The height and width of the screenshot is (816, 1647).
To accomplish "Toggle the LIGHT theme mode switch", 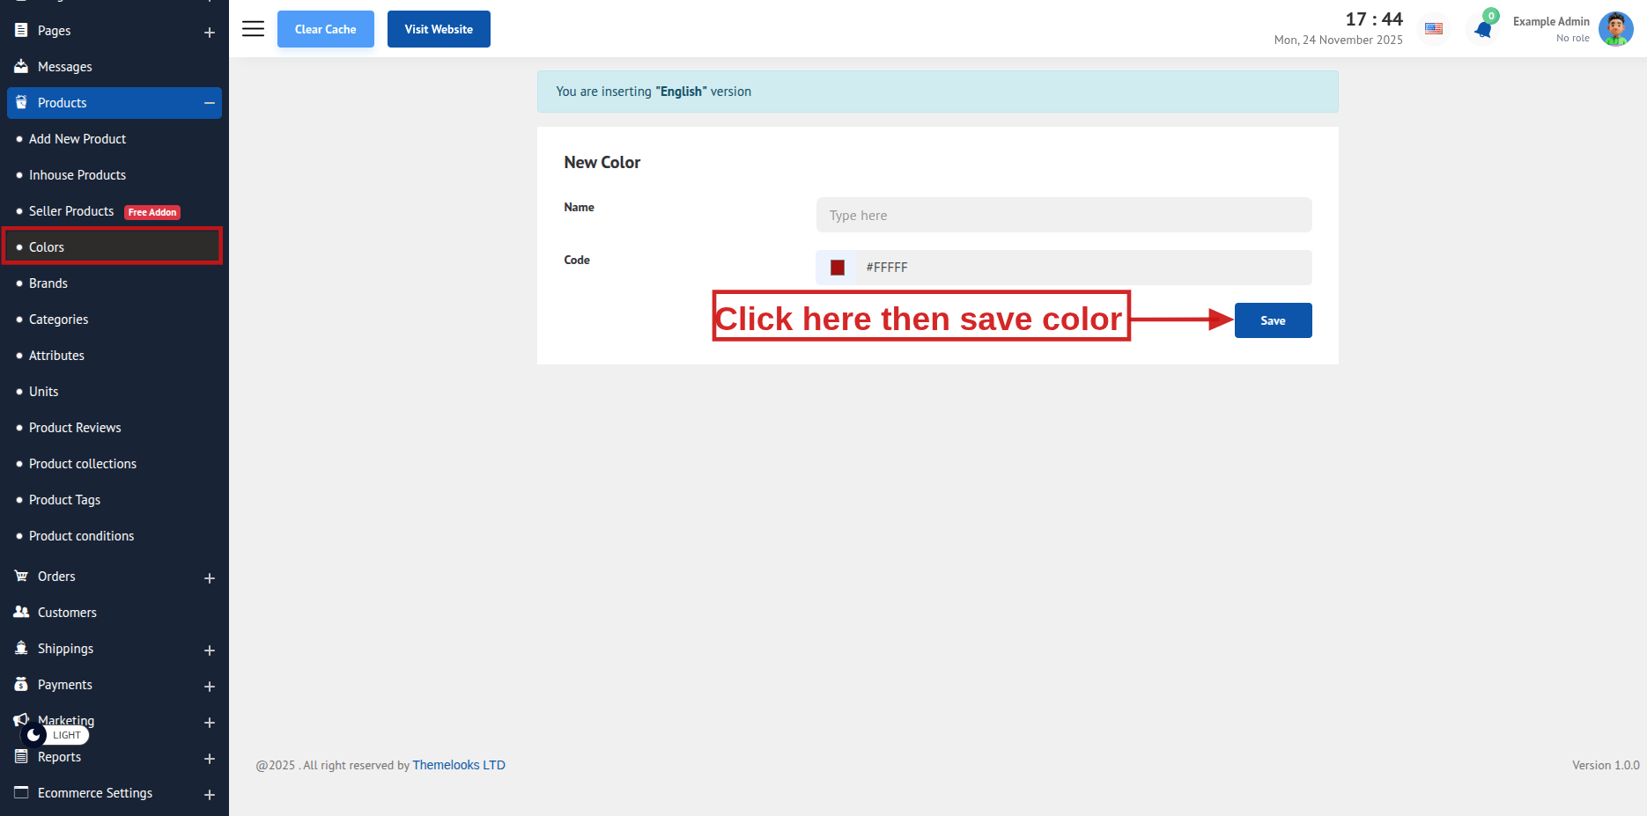I will click(x=55, y=735).
